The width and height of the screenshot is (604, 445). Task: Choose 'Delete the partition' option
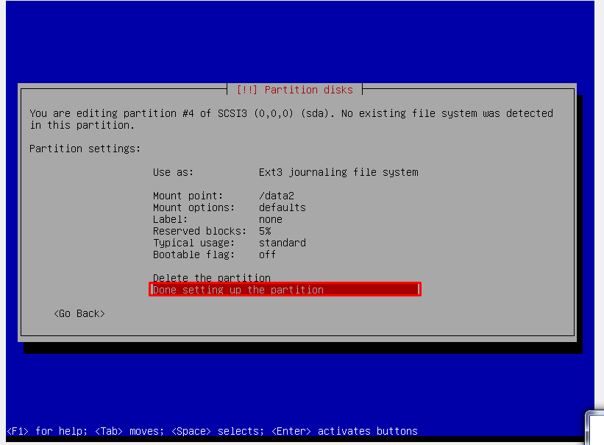(x=211, y=278)
